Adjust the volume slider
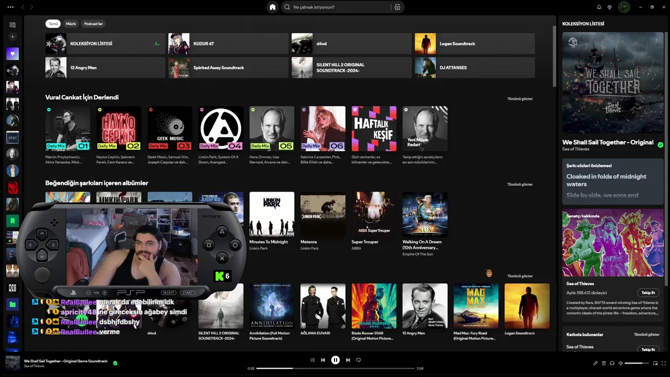 coord(636,363)
